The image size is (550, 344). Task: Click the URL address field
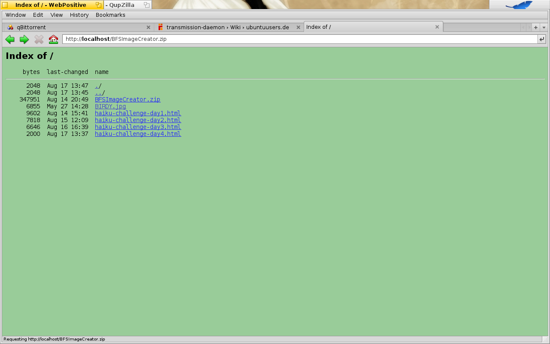(301, 39)
